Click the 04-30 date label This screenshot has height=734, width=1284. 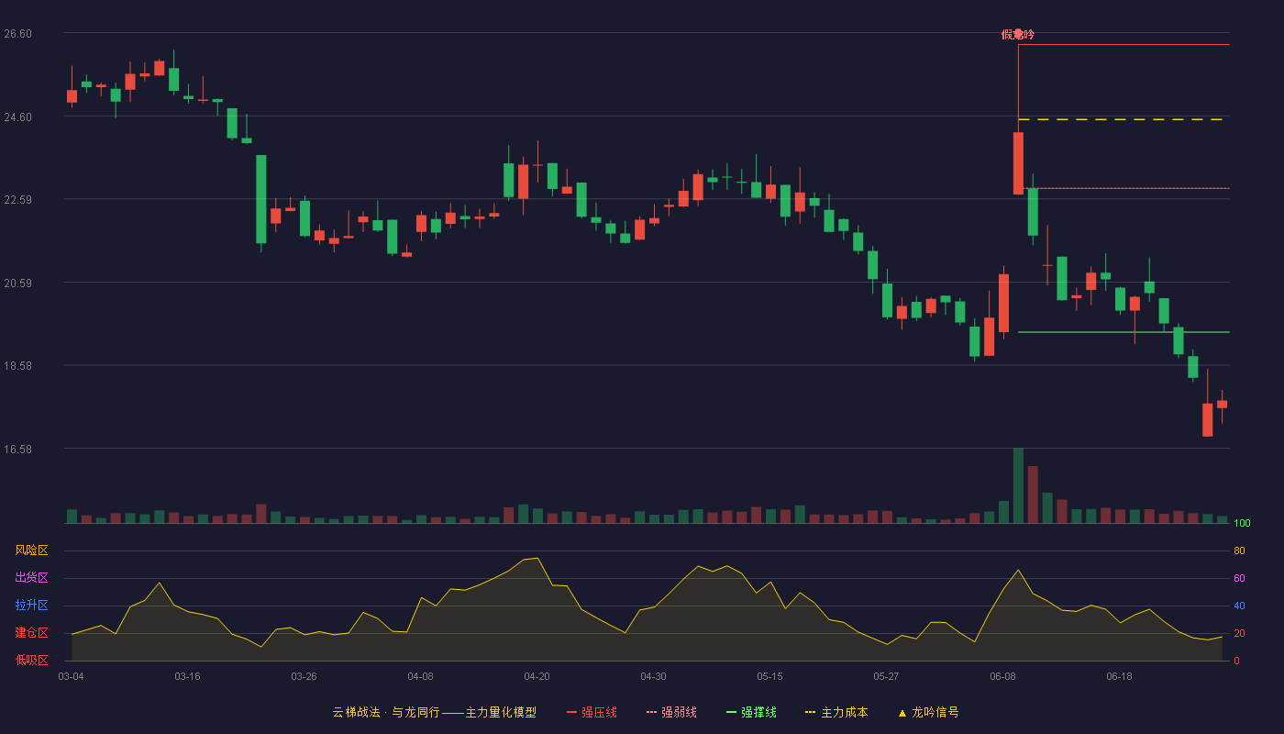(x=653, y=676)
